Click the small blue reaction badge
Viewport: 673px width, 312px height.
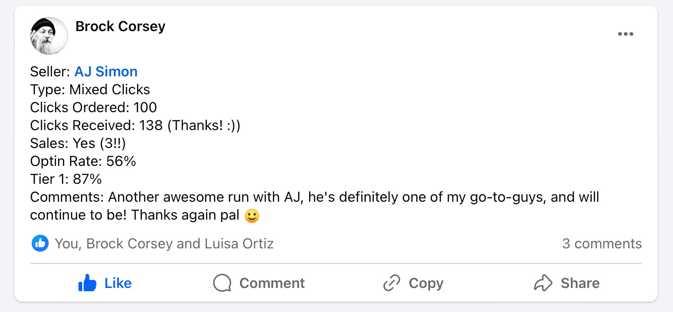click(40, 244)
